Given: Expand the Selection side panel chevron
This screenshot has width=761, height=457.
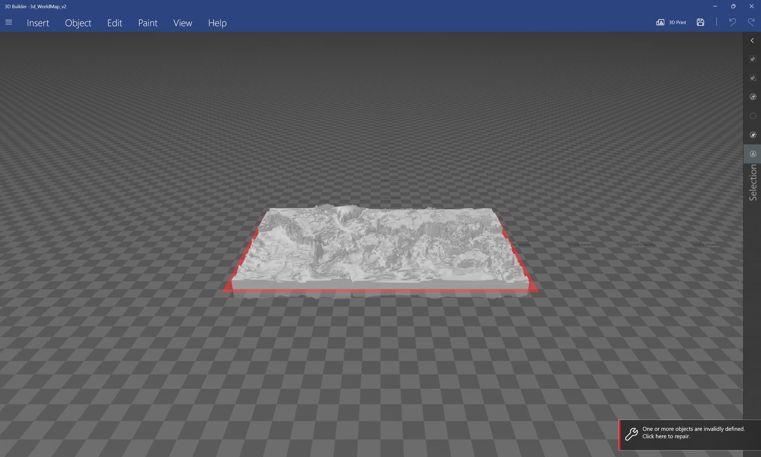Looking at the screenshot, I should coord(752,40).
